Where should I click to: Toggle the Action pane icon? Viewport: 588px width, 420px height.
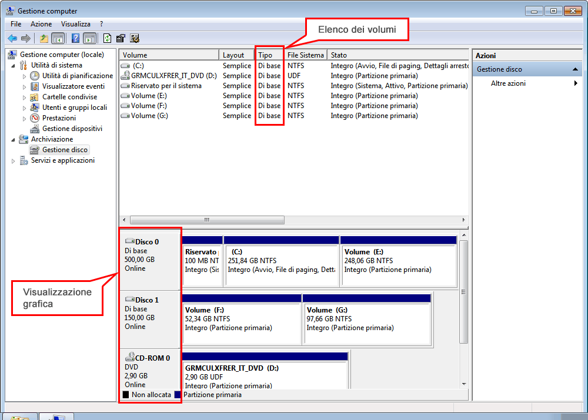coord(89,38)
